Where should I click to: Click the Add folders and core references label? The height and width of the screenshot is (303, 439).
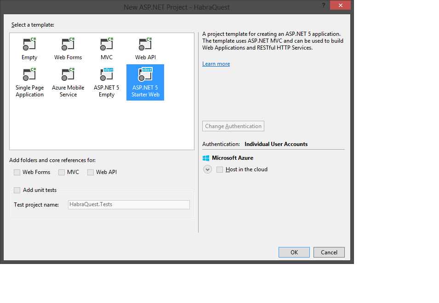tap(52, 160)
